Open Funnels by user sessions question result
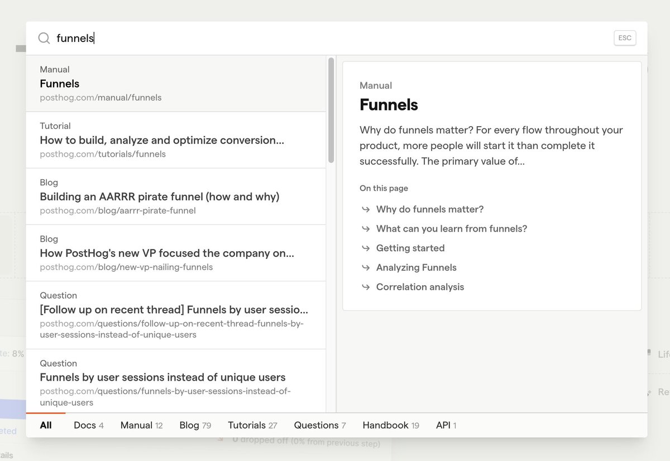 coord(176,381)
